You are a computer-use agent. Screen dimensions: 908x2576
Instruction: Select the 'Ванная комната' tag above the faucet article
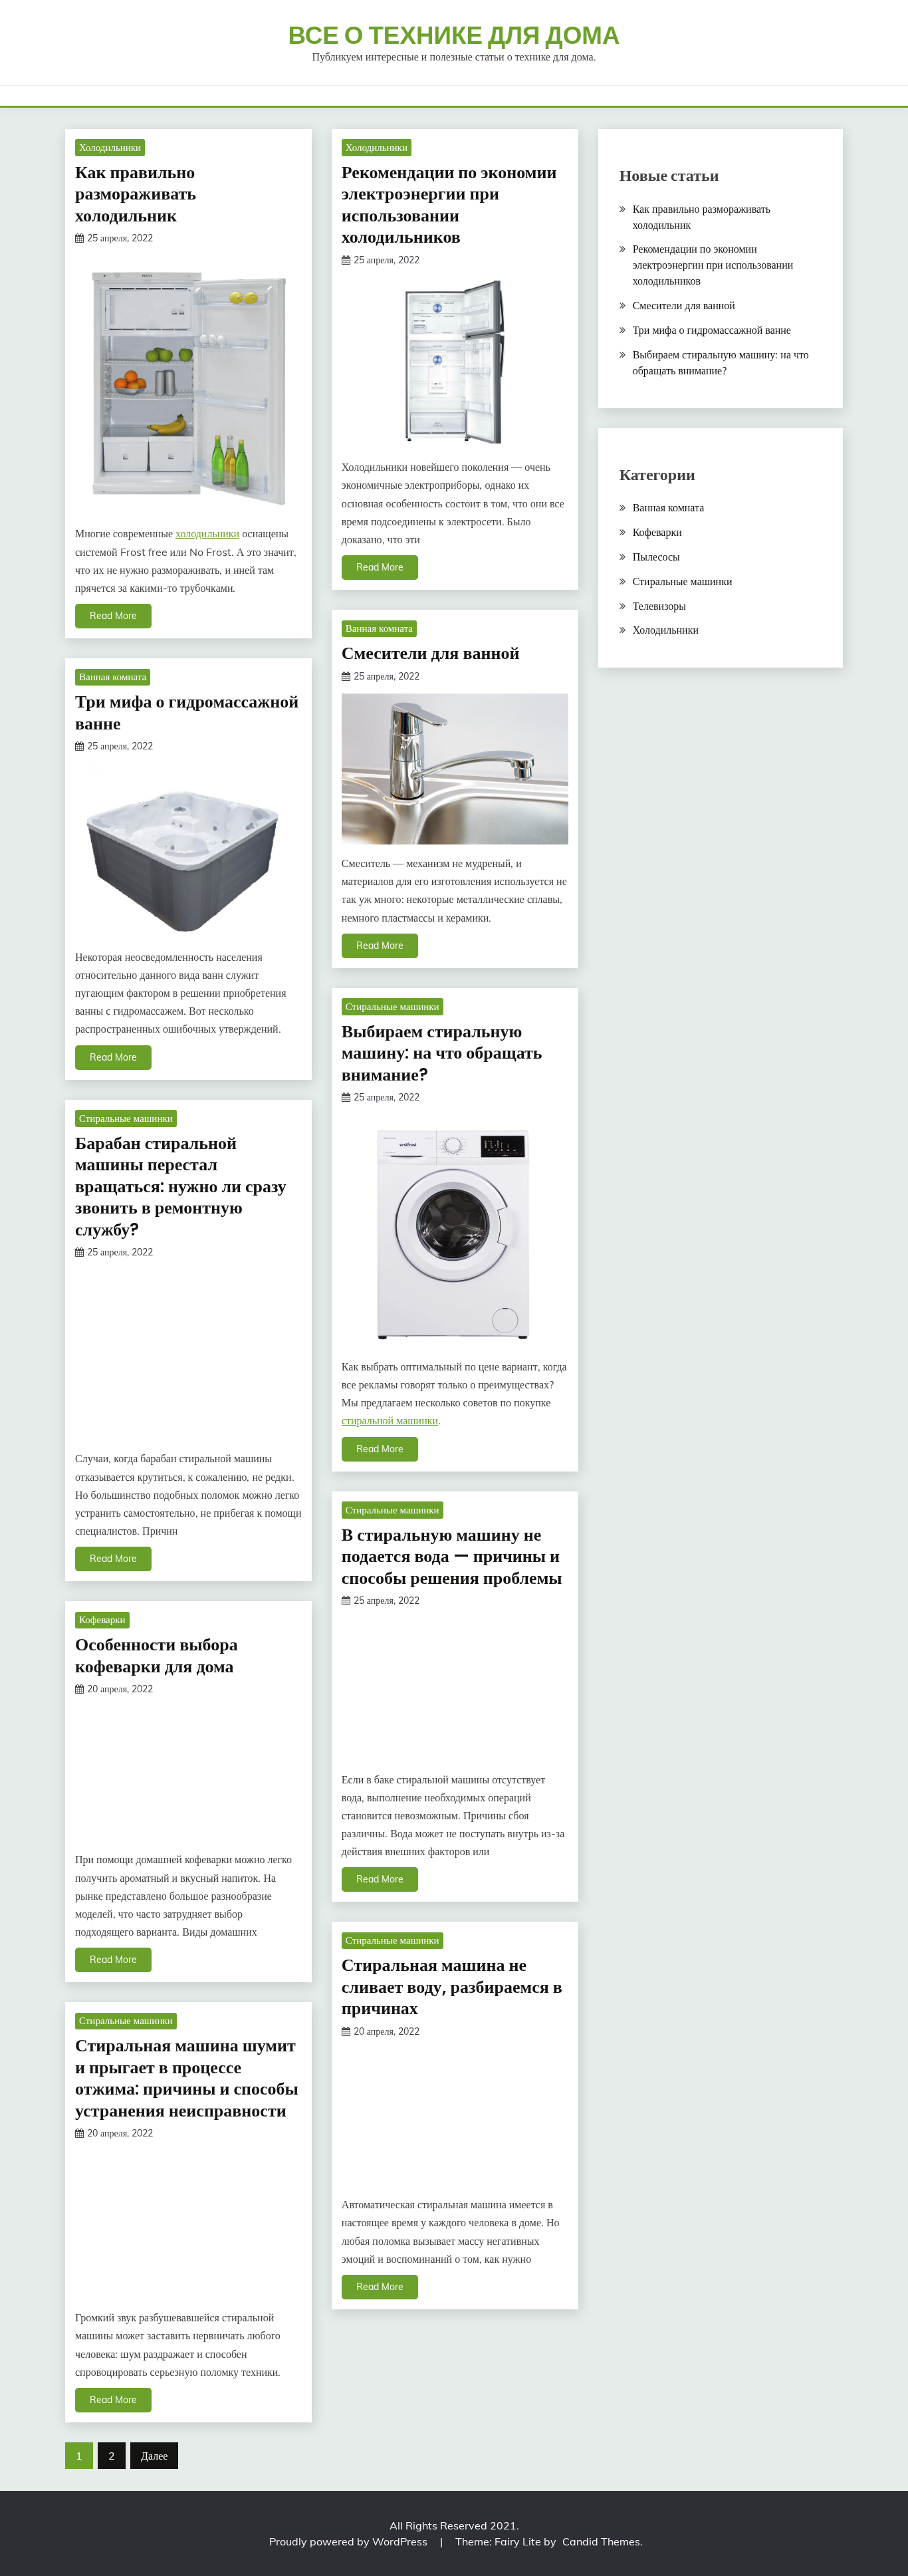tap(379, 629)
